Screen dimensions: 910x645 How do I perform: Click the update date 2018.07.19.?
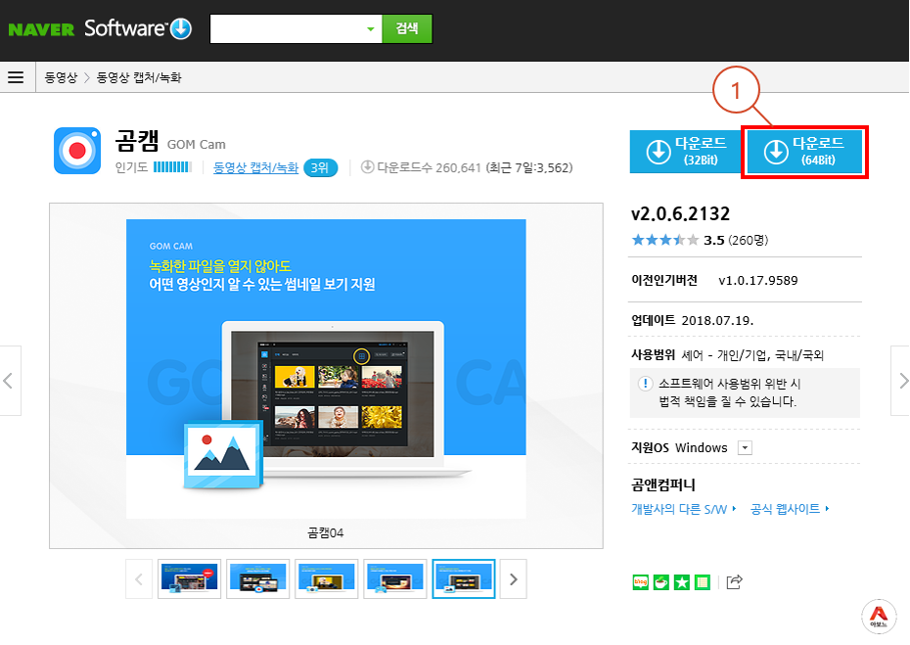(717, 320)
